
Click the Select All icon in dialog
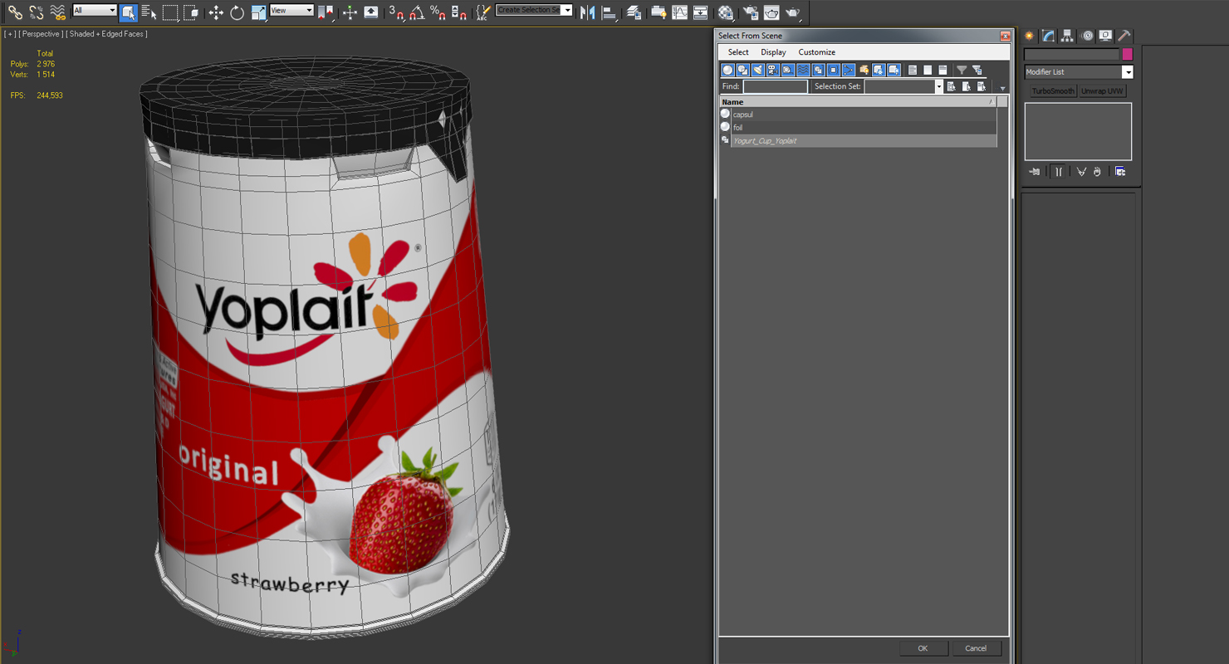coord(913,71)
